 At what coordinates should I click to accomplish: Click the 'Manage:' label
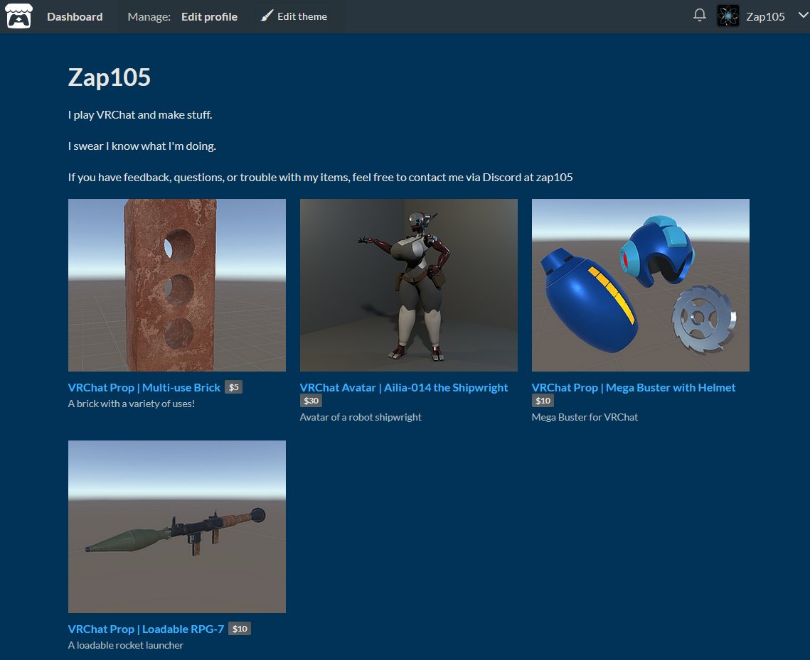pyautogui.click(x=149, y=16)
